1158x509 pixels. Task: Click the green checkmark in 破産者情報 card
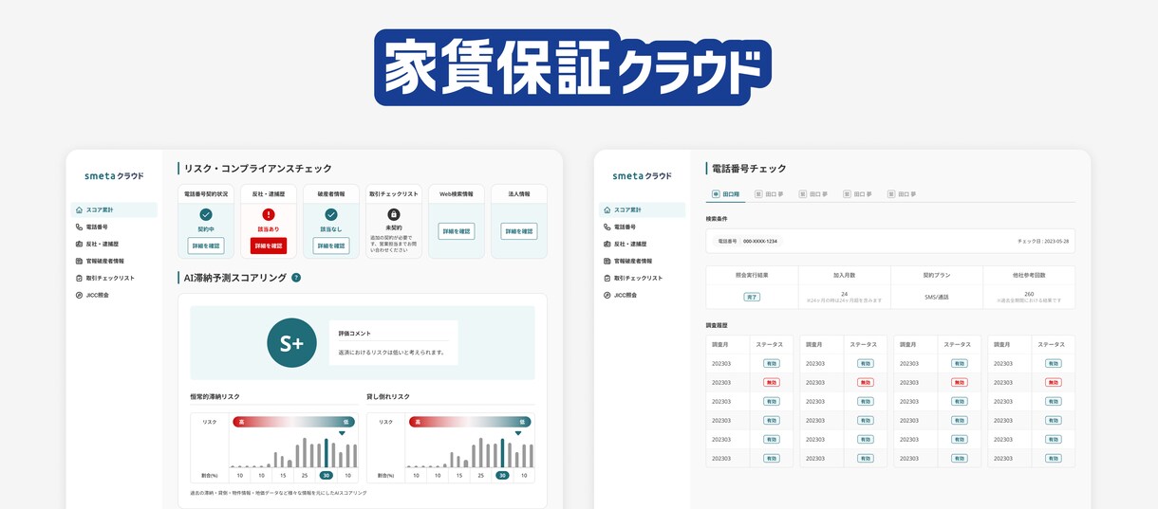[331, 215]
